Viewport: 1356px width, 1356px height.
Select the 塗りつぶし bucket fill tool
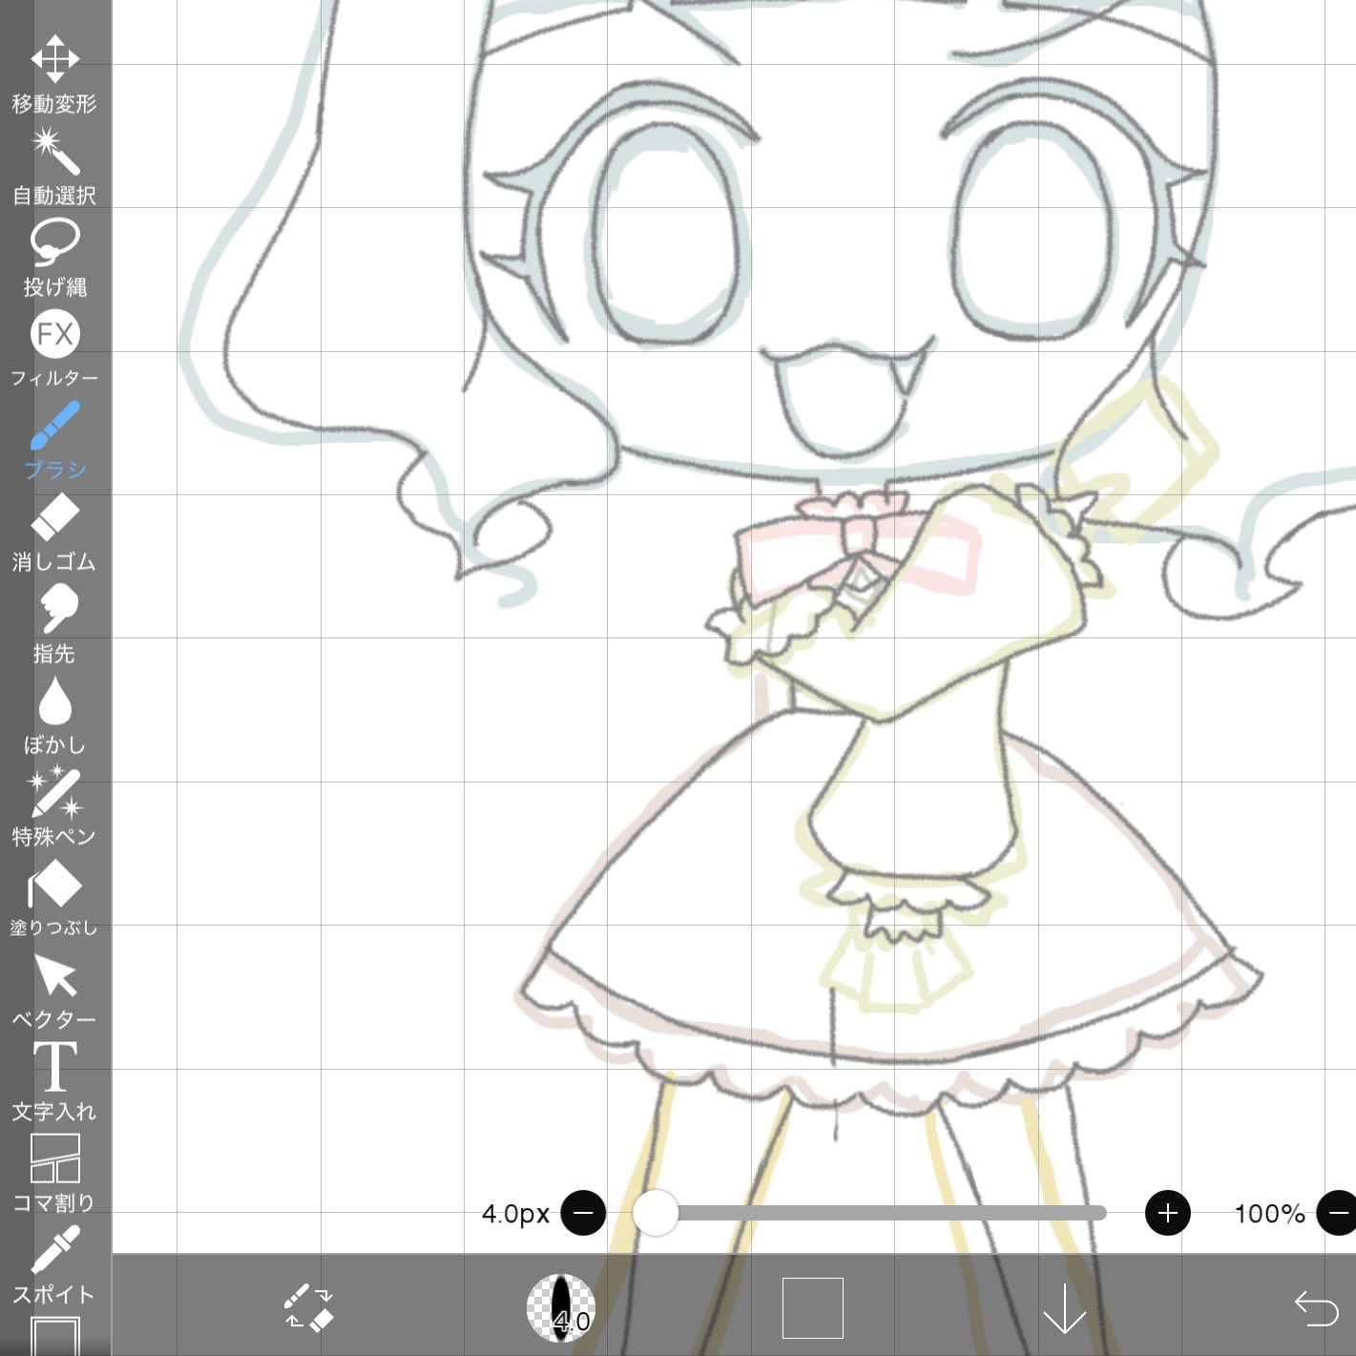pyautogui.click(x=54, y=899)
